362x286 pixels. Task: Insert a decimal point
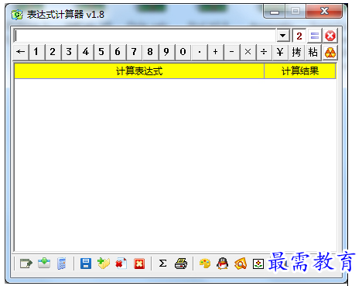point(200,52)
